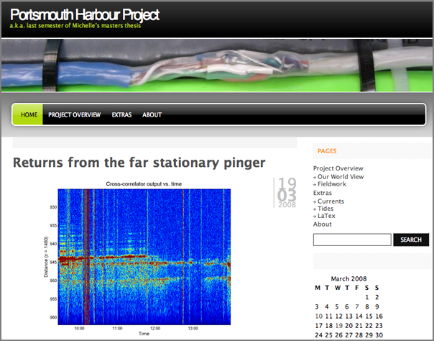Visit the Currents page link

[331, 201]
